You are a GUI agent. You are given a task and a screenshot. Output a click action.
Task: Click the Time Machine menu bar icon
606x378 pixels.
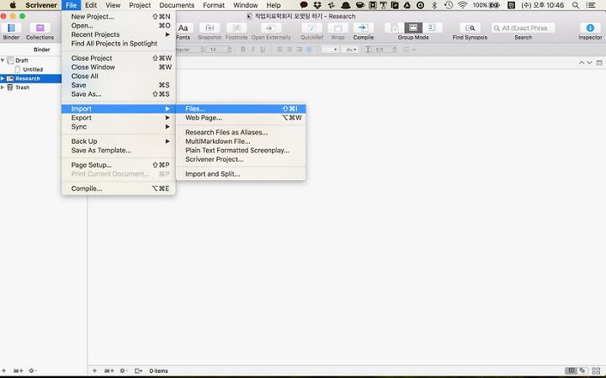[x=449, y=5]
